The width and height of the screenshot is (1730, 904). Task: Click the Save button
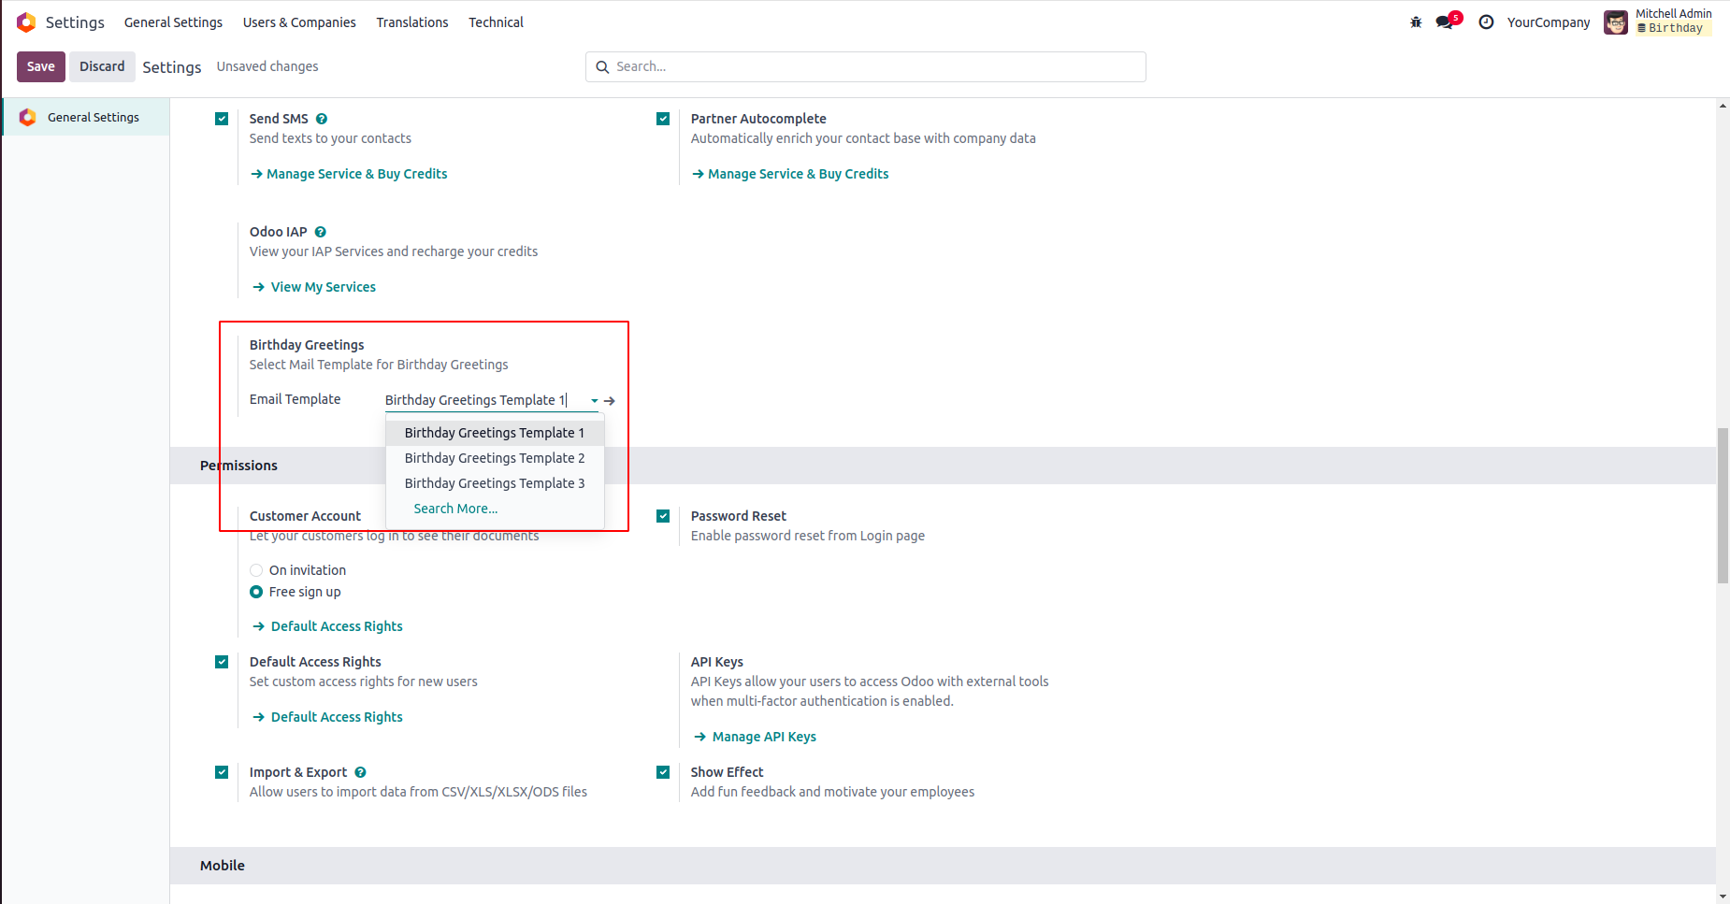[40, 66]
